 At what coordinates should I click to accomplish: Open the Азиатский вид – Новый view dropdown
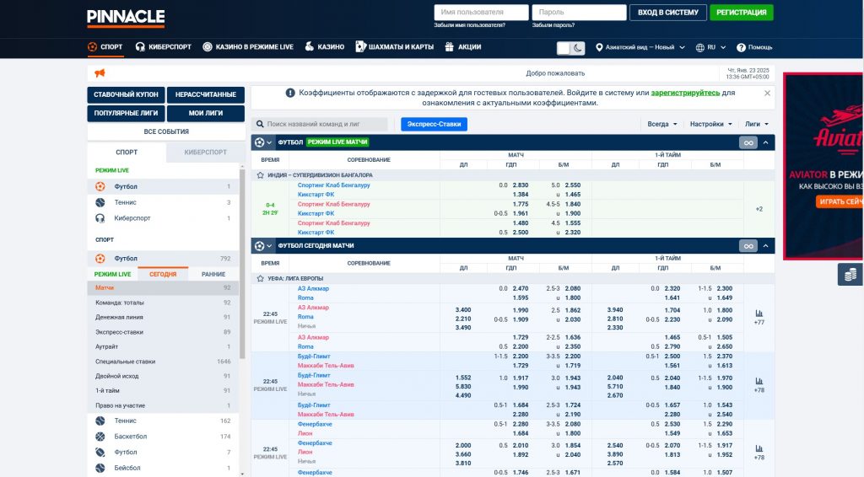tap(640, 47)
